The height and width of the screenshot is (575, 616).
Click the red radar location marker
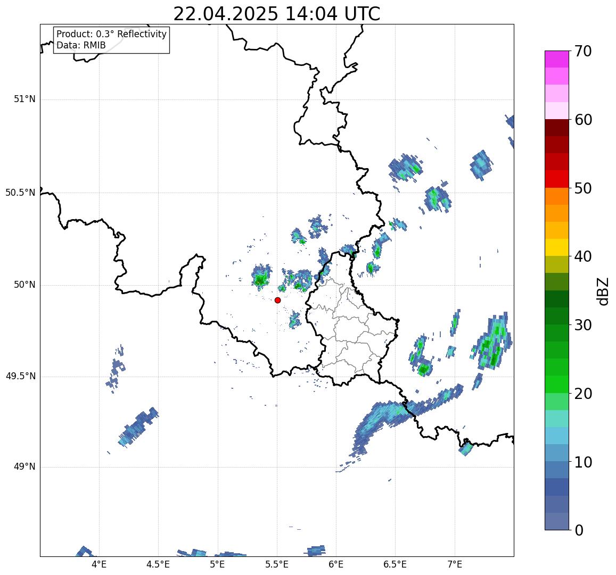point(278,300)
